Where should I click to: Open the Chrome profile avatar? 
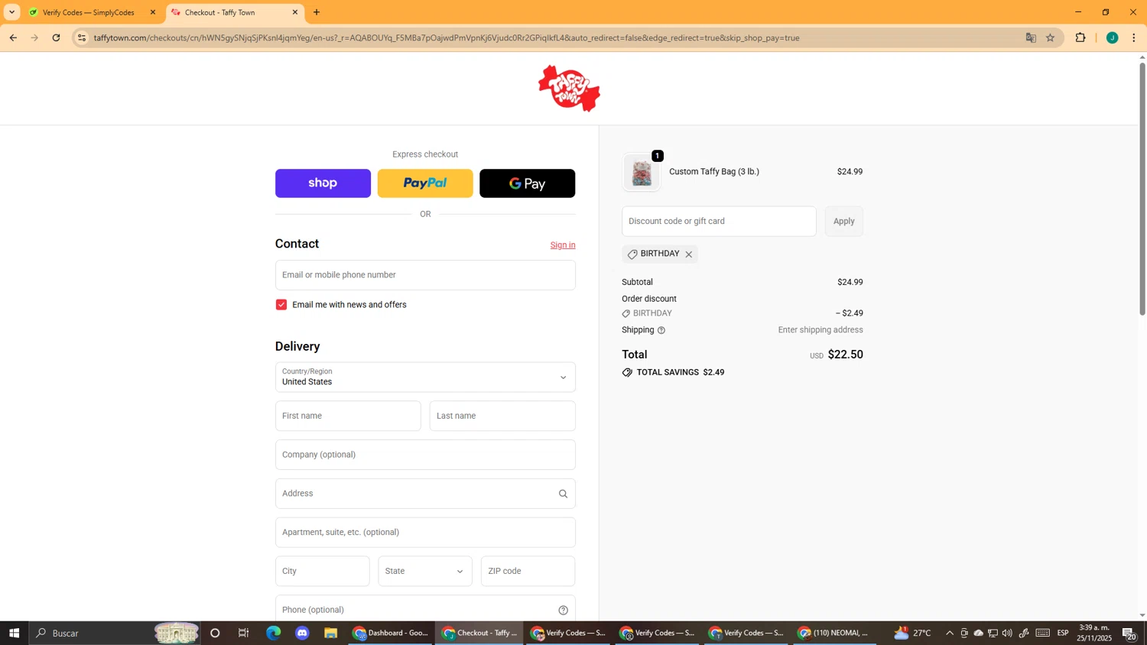click(x=1113, y=37)
